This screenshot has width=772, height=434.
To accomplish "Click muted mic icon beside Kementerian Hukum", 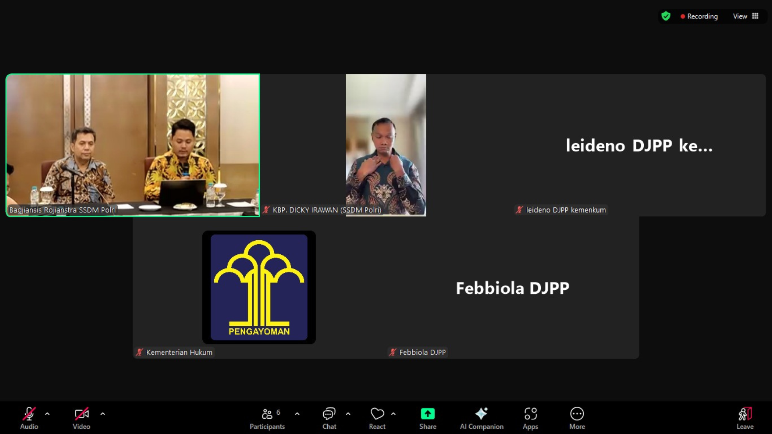I will pyautogui.click(x=140, y=352).
